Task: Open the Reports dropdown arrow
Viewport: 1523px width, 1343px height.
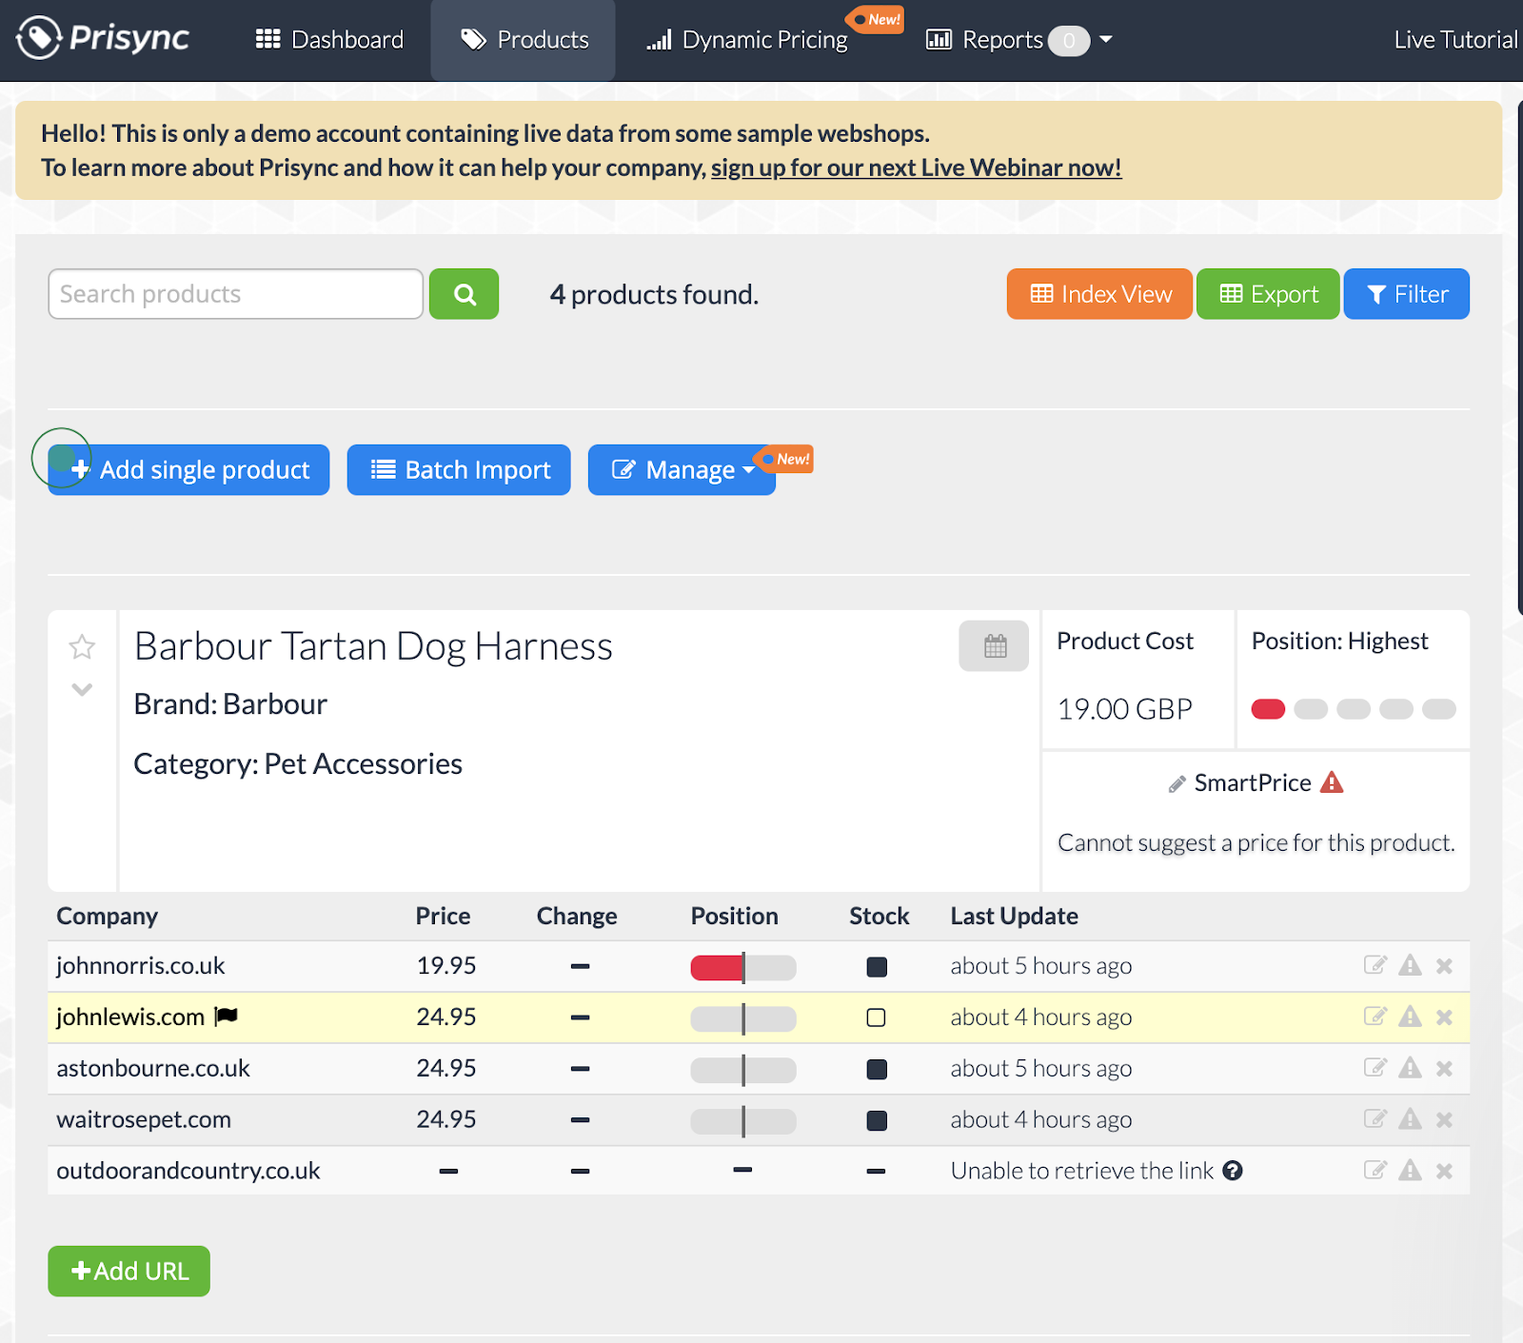Action: pyautogui.click(x=1106, y=40)
